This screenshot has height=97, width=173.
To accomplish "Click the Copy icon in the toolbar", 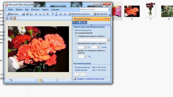I will [x=40, y=14].
